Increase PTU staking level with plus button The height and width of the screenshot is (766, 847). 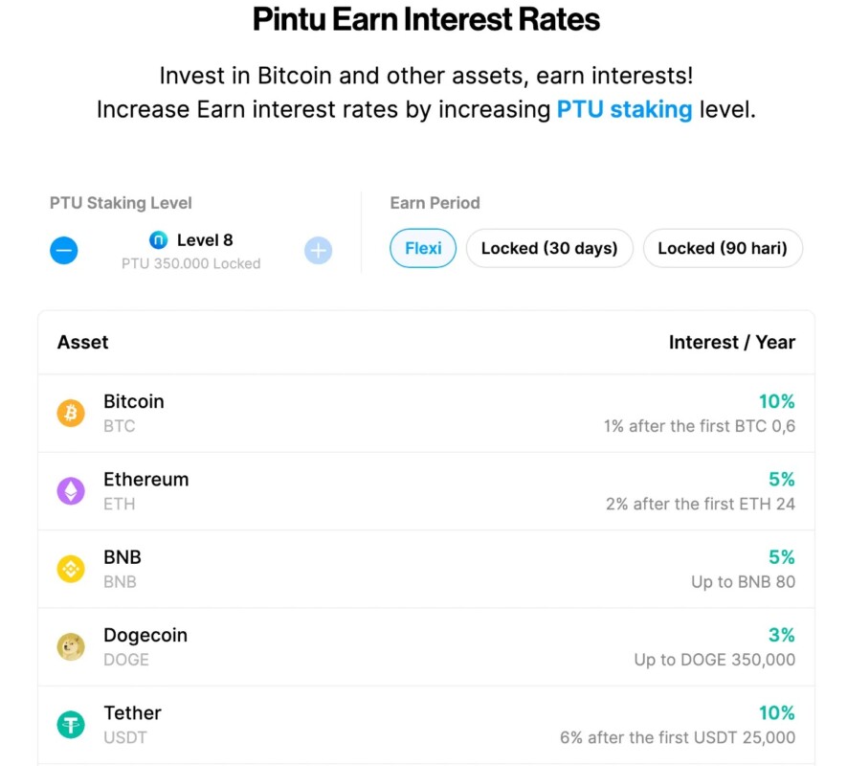coord(318,251)
